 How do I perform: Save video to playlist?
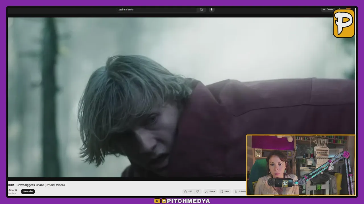[x=225, y=192]
